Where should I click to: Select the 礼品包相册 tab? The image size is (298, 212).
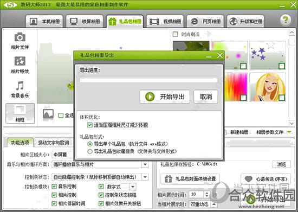pyautogui.click(x=125, y=22)
